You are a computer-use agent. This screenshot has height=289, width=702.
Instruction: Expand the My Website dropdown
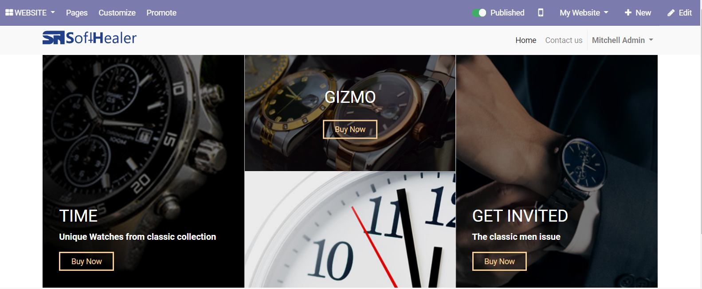coord(584,13)
